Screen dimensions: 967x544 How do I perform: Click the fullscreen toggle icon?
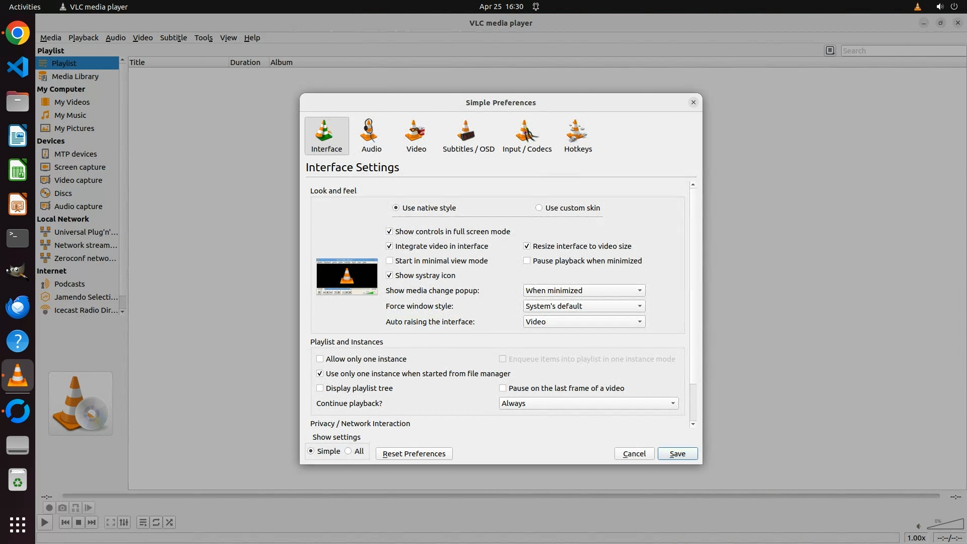[110, 522]
